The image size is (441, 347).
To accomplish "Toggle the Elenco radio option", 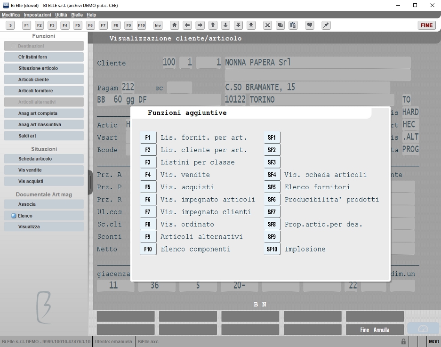I will pyautogui.click(x=14, y=216).
